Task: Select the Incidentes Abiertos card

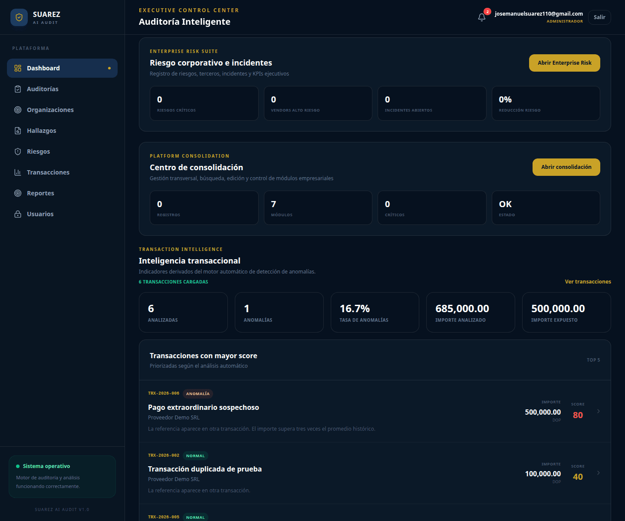Action: click(x=432, y=103)
